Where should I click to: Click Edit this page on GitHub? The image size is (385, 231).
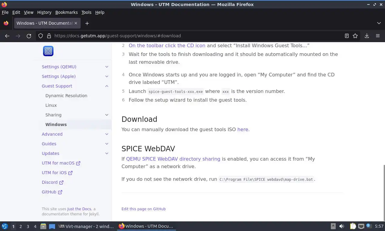pos(143,209)
